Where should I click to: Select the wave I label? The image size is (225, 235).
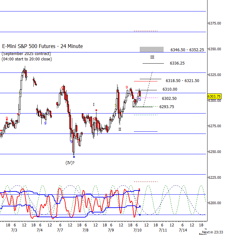(x=94, y=104)
